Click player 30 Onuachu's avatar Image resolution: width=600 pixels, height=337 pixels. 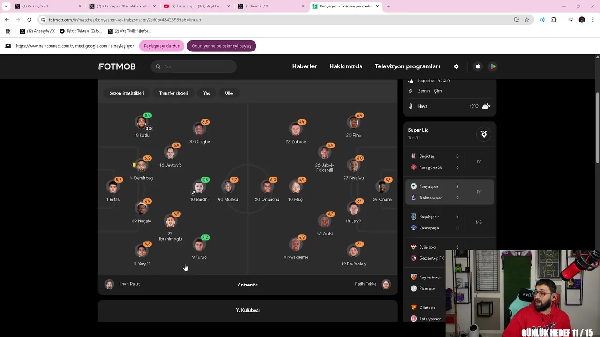coord(267,187)
